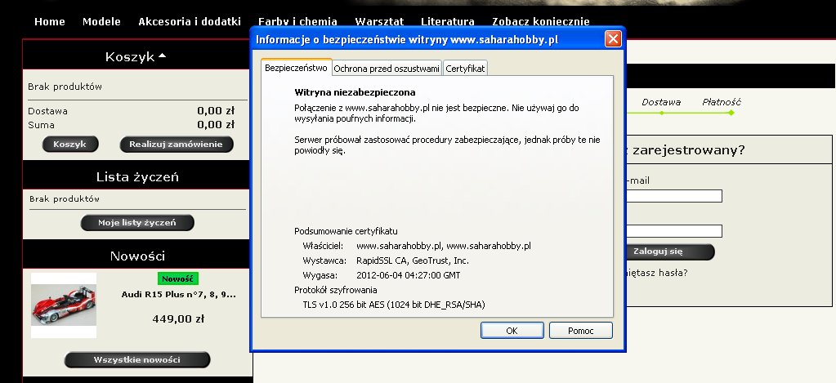This screenshot has width=836, height=383.
Task: Click the password input field
Action: pyautogui.click(x=674, y=231)
